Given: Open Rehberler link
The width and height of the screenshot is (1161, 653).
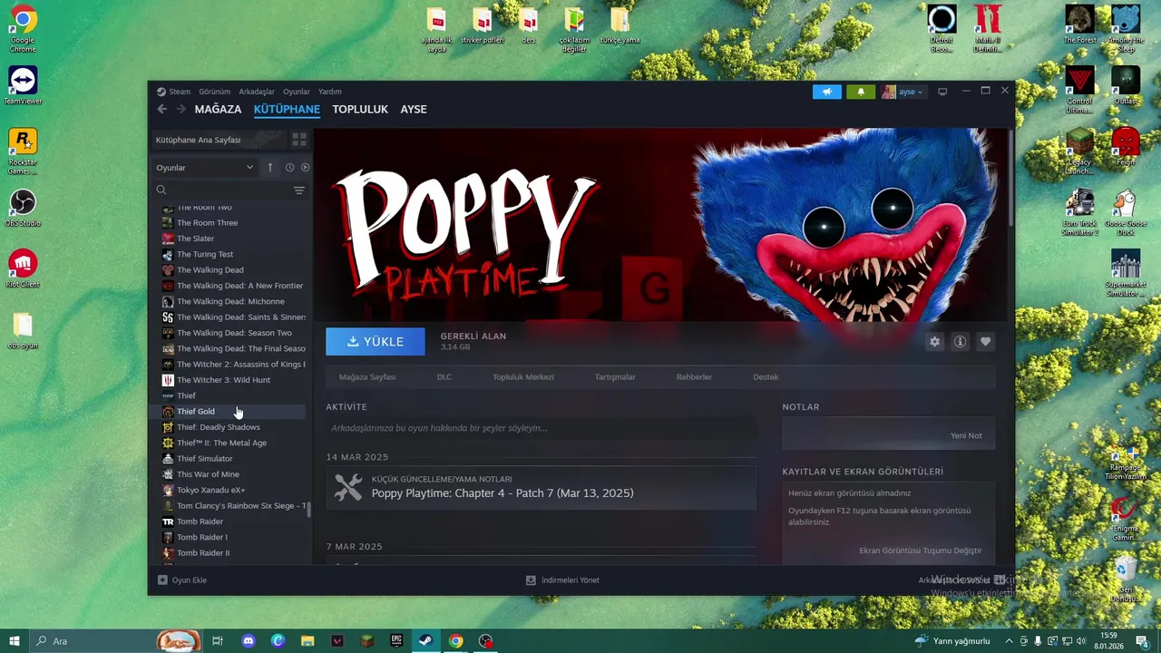Looking at the screenshot, I should coord(694,376).
